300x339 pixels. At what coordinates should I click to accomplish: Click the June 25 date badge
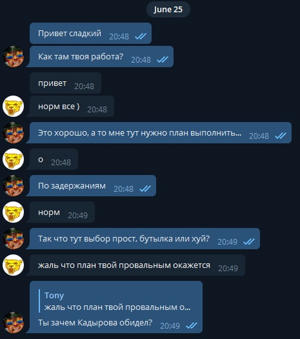pyautogui.click(x=168, y=10)
